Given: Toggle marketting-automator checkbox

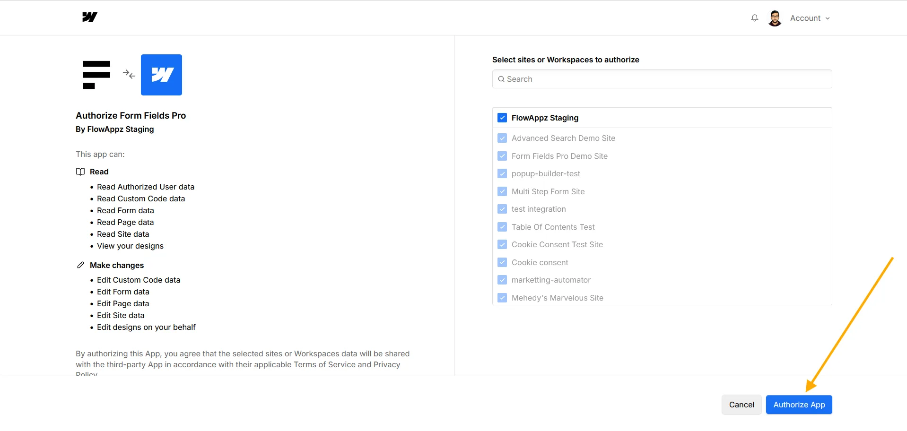Looking at the screenshot, I should coord(502,280).
